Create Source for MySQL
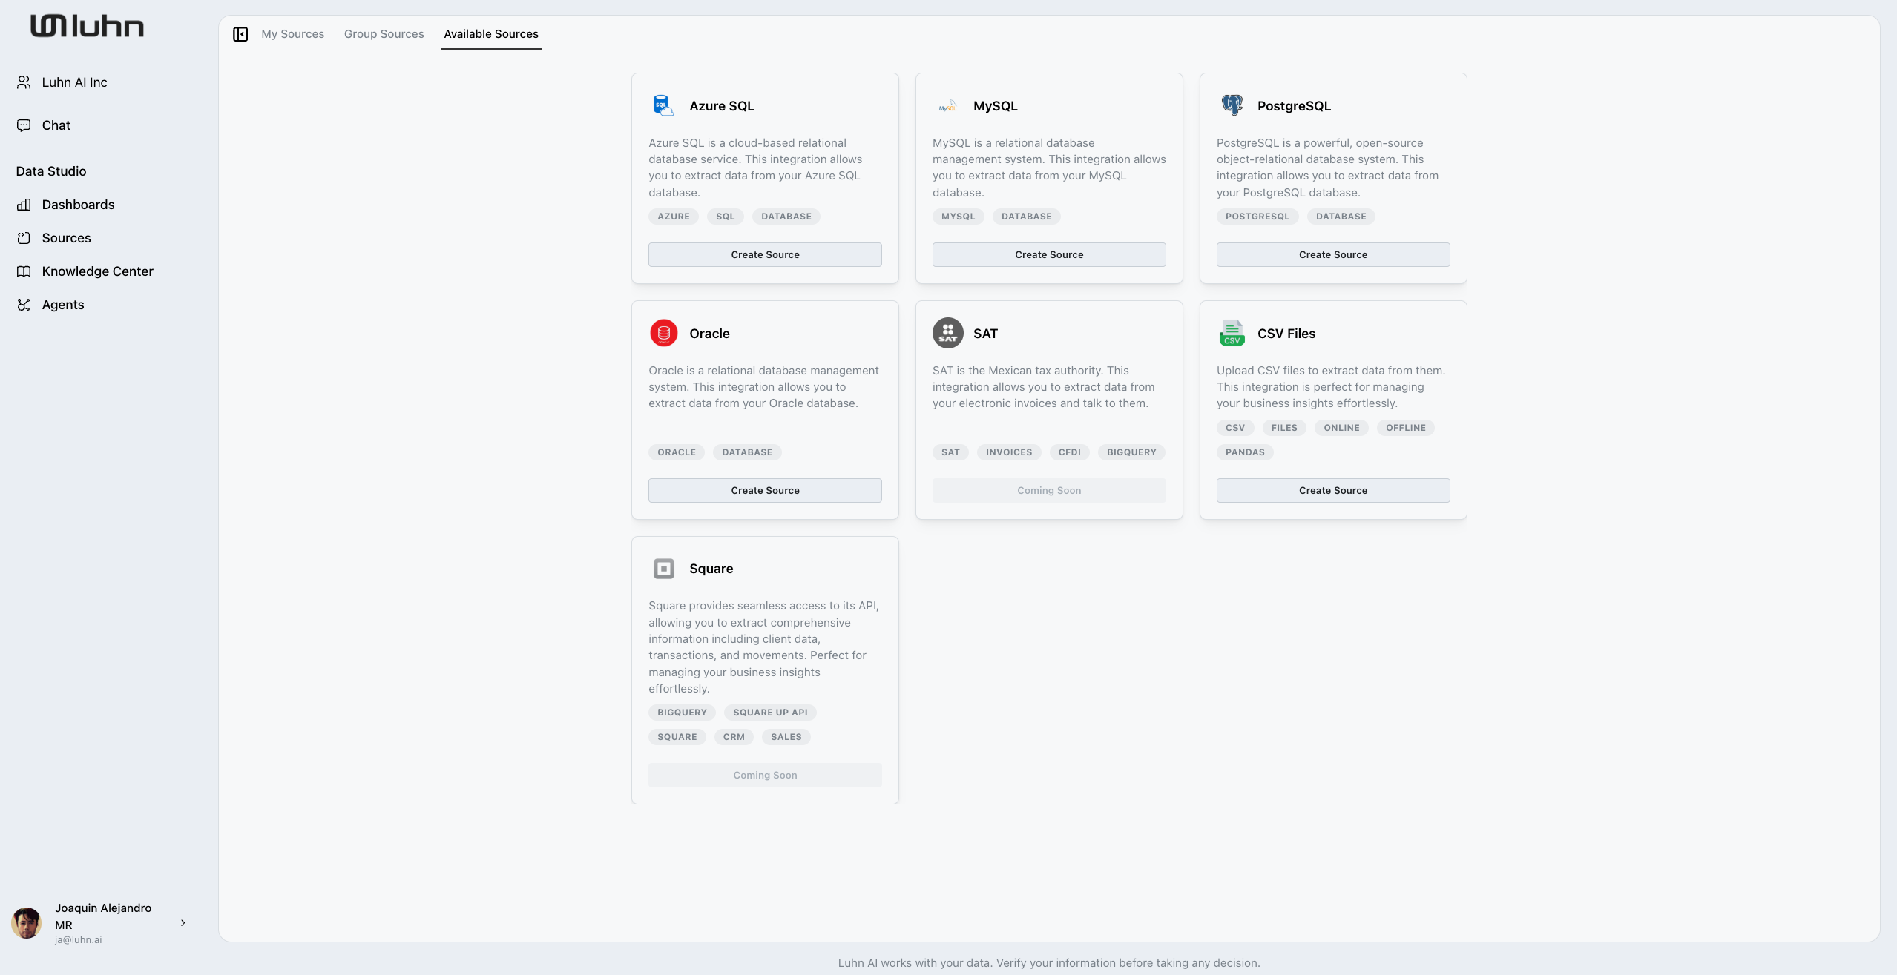This screenshot has height=975, width=1897. tap(1049, 254)
